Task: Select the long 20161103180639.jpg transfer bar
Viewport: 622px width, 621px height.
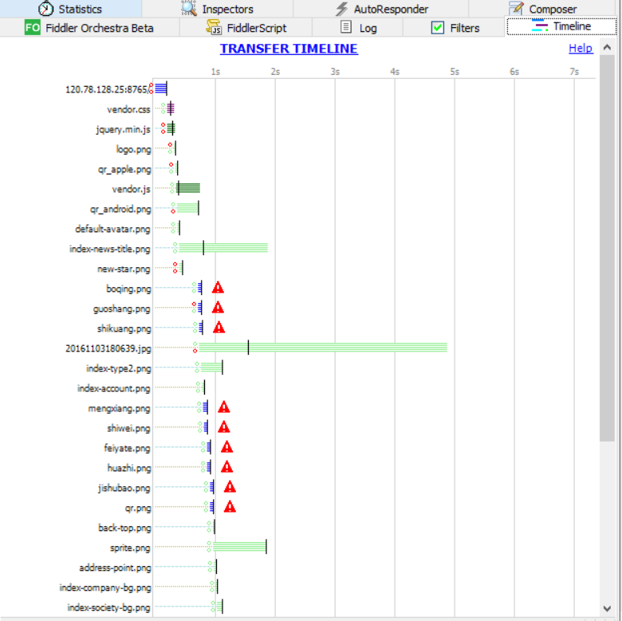Action: [335, 348]
